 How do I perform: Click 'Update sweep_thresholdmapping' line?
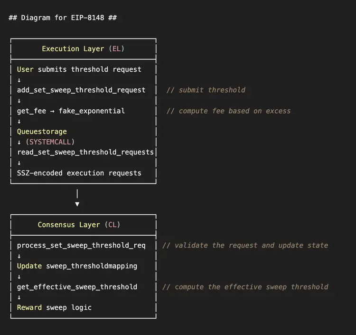coord(77,266)
